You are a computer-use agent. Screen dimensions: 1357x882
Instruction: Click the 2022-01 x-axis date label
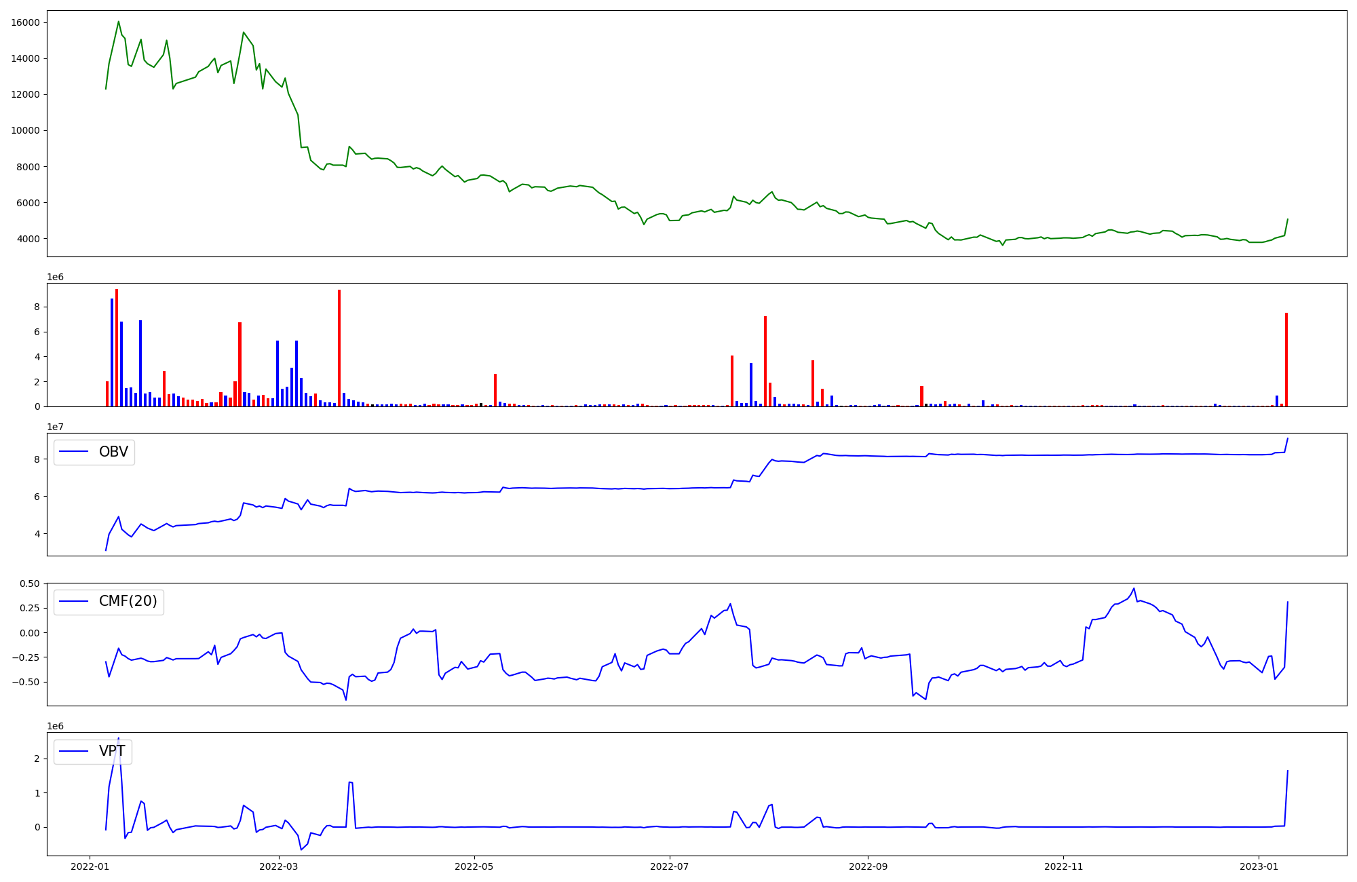pyautogui.click(x=90, y=866)
